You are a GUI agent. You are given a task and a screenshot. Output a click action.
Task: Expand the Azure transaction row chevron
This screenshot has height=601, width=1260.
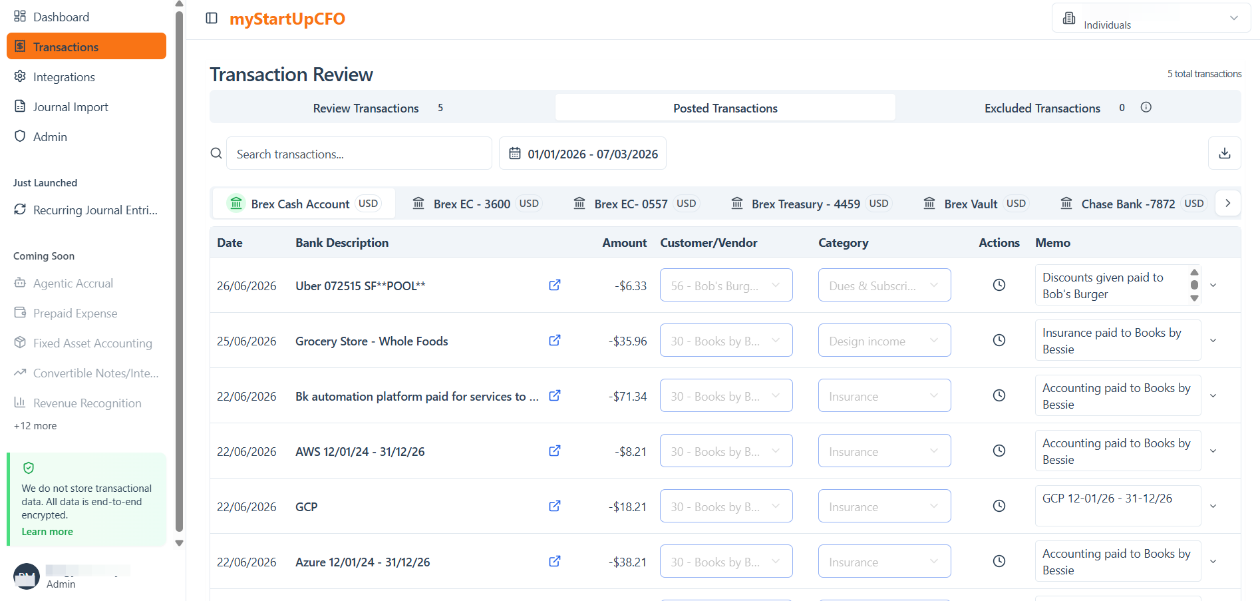(x=1213, y=561)
